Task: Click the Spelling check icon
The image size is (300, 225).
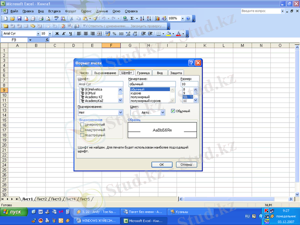Action: click(56, 18)
